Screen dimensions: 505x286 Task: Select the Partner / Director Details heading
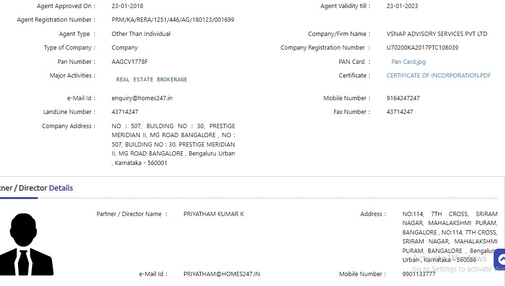pos(36,188)
